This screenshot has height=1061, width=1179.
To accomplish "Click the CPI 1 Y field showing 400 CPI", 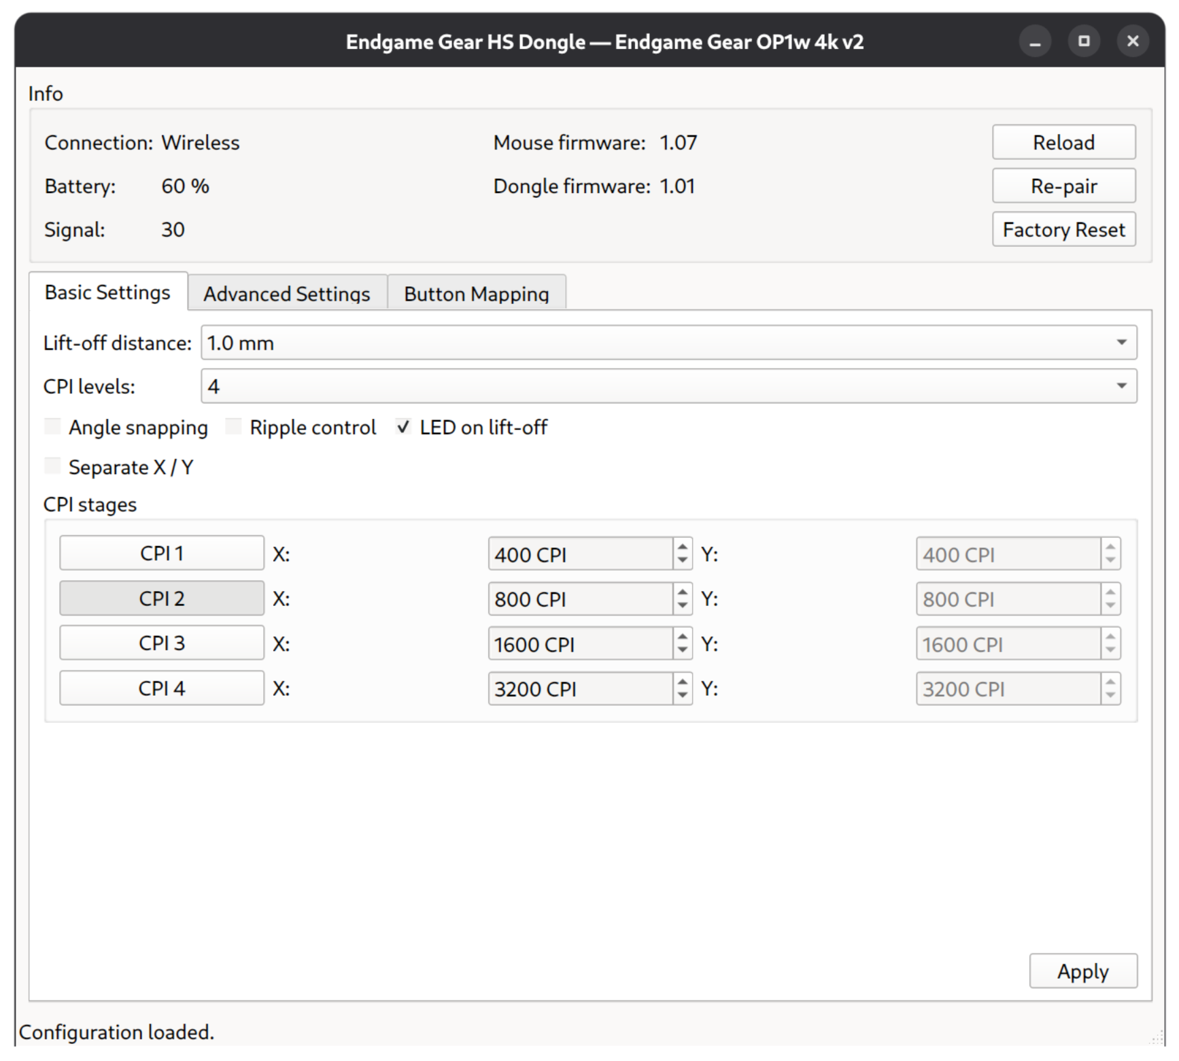I will pyautogui.click(x=1009, y=554).
